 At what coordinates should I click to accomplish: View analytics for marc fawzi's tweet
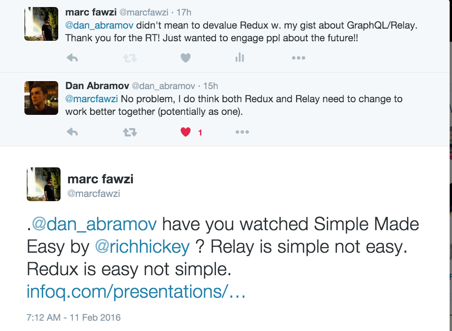click(x=240, y=58)
